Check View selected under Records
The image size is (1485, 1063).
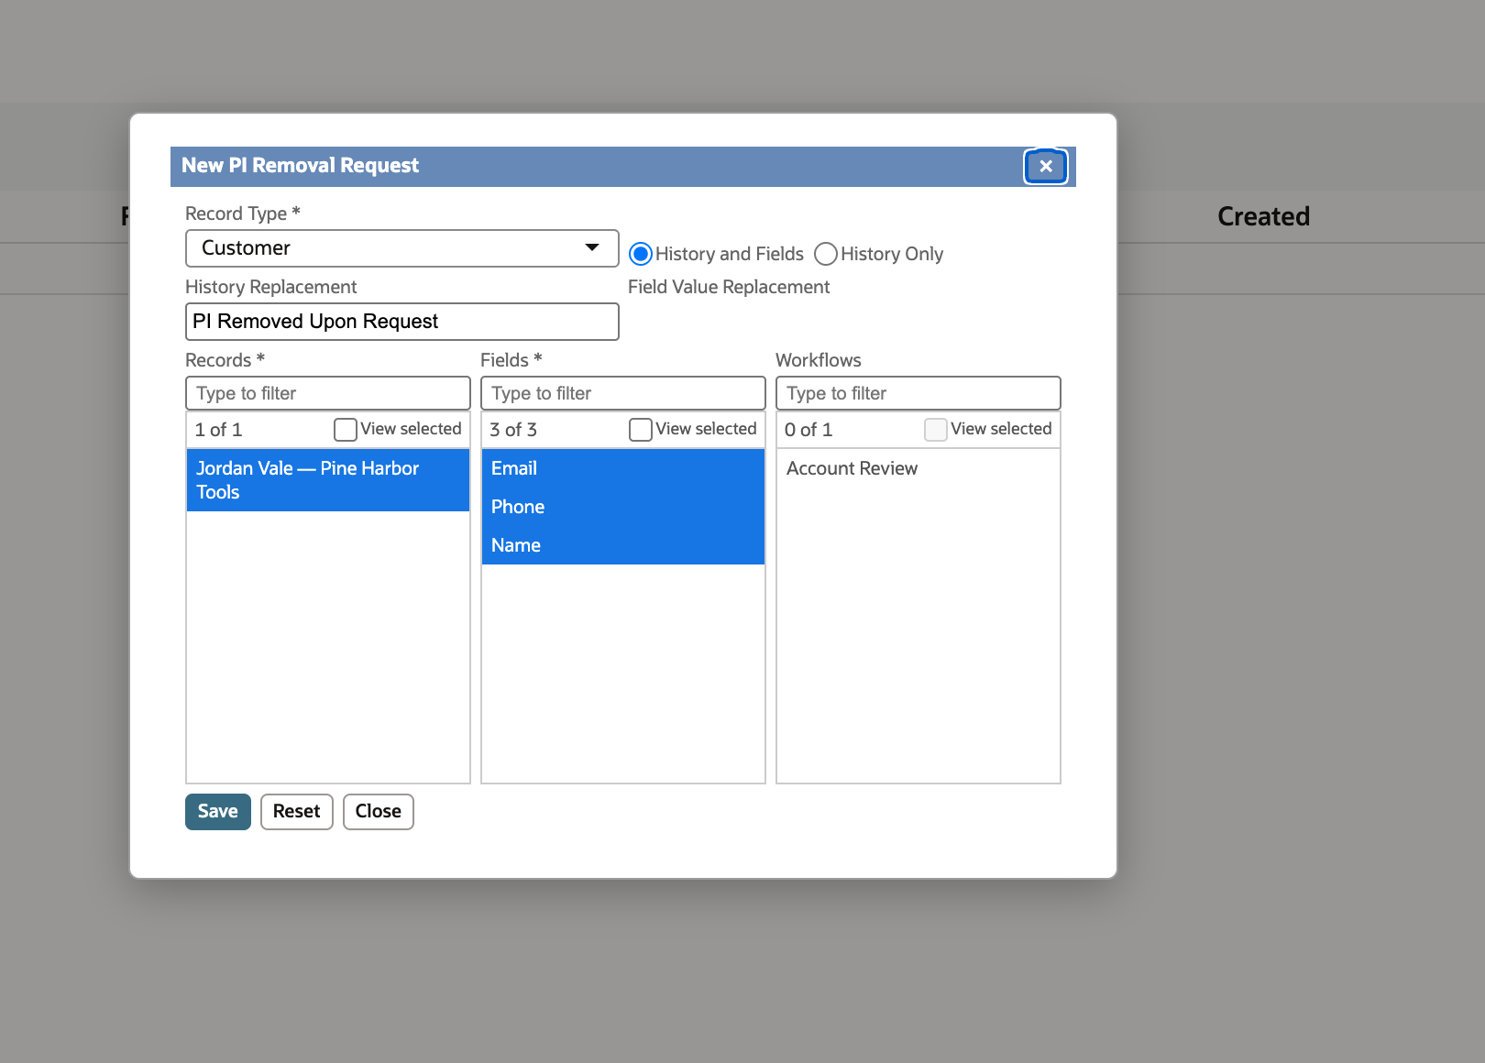(x=346, y=430)
